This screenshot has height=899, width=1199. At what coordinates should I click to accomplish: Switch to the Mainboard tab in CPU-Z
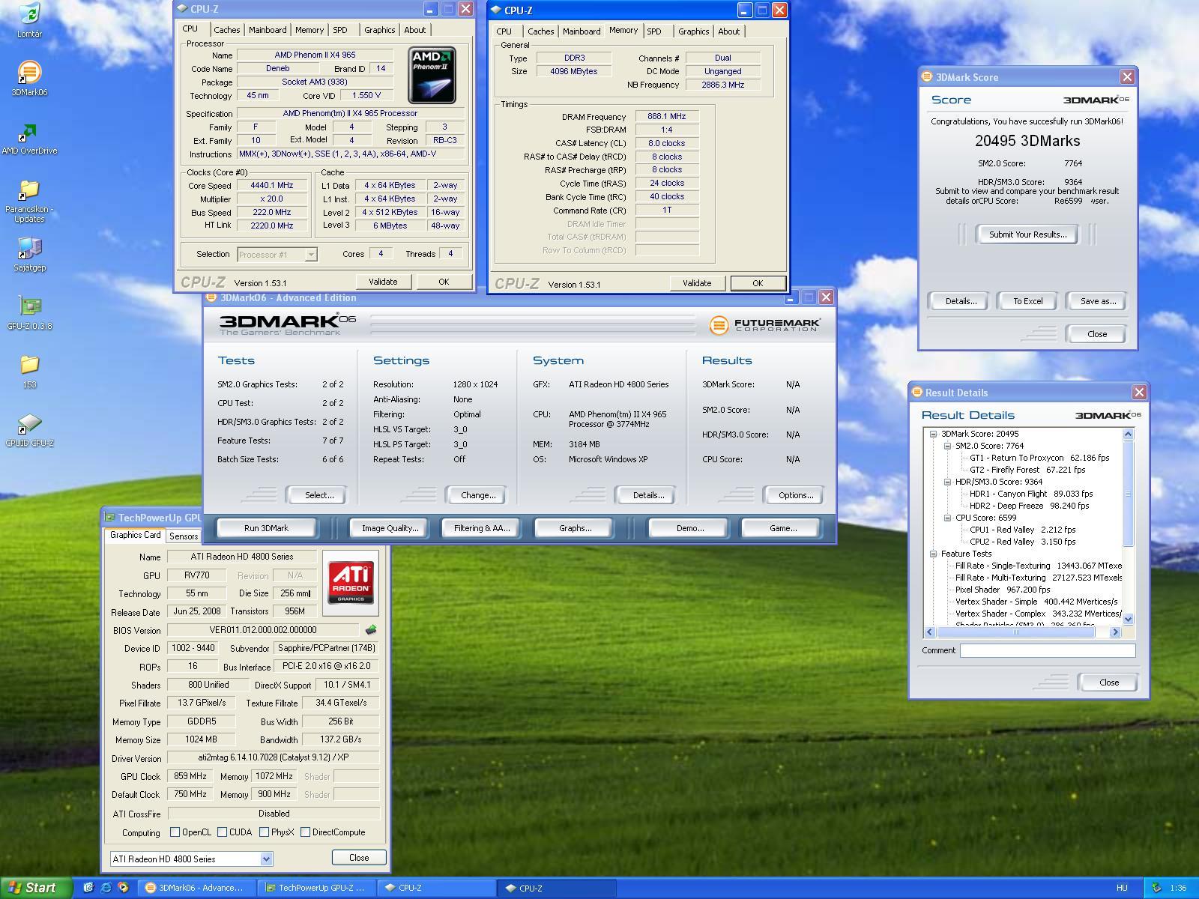(x=268, y=30)
